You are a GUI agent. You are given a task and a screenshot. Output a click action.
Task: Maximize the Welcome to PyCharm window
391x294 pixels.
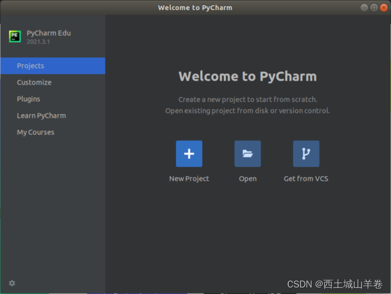coord(374,7)
